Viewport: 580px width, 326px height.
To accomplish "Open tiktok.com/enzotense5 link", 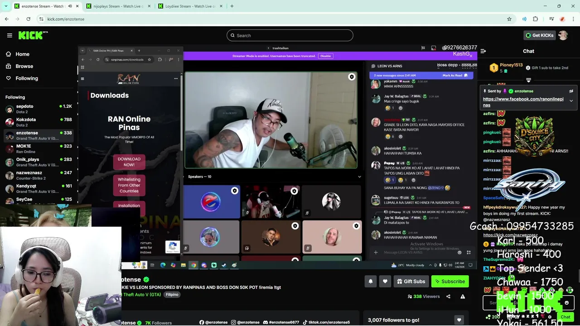I will pyautogui.click(x=326, y=322).
